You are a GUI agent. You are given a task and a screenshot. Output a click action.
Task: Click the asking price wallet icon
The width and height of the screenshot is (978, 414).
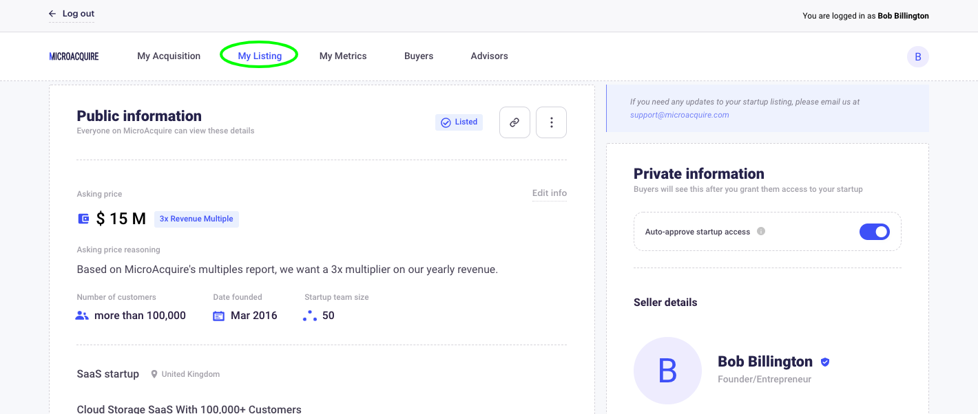(x=83, y=219)
